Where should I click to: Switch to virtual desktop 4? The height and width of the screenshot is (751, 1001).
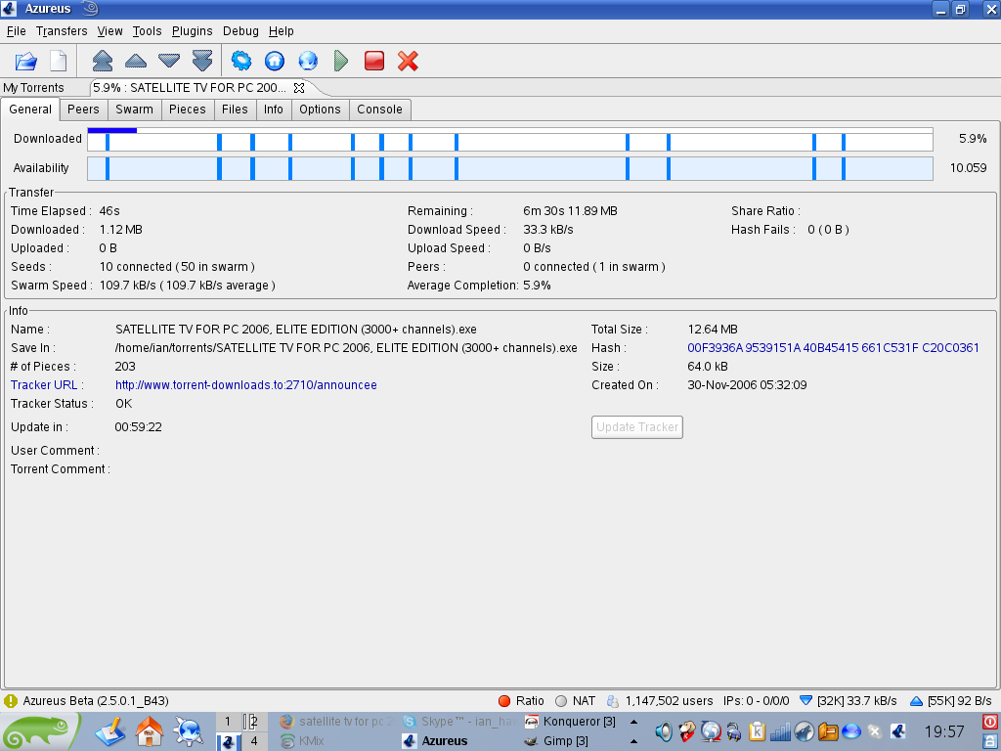[x=254, y=741]
